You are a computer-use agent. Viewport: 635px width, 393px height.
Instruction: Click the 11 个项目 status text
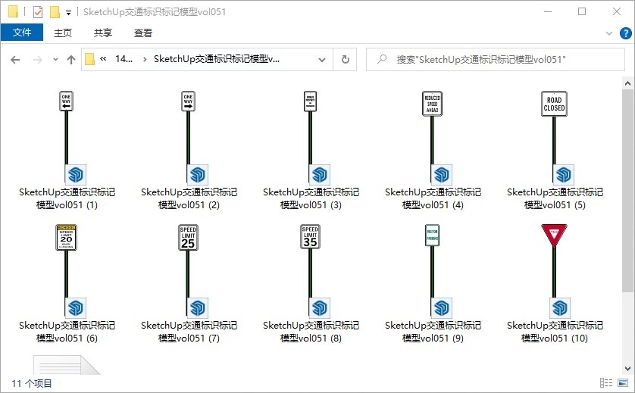click(32, 383)
